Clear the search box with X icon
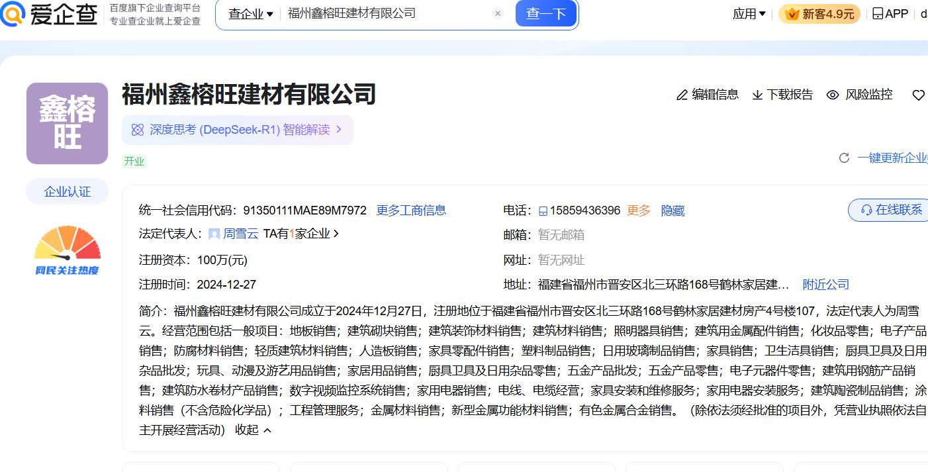 click(x=498, y=14)
